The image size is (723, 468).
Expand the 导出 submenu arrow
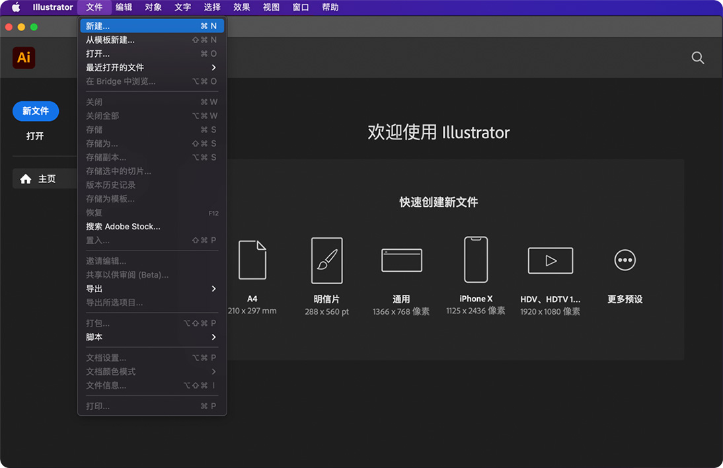click(x=213, y=289)
